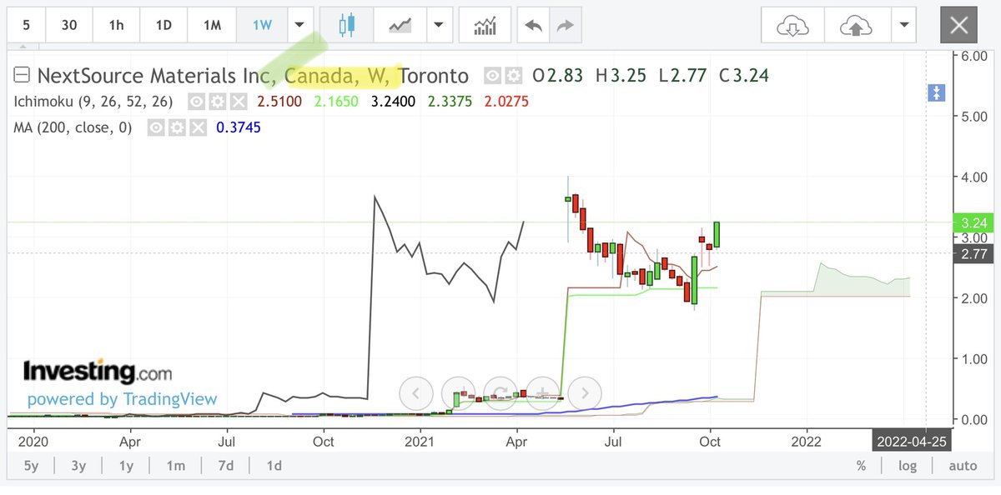Hide the Ichimoku indicator overlay
1001x495 pixels.
pos(197,101)
